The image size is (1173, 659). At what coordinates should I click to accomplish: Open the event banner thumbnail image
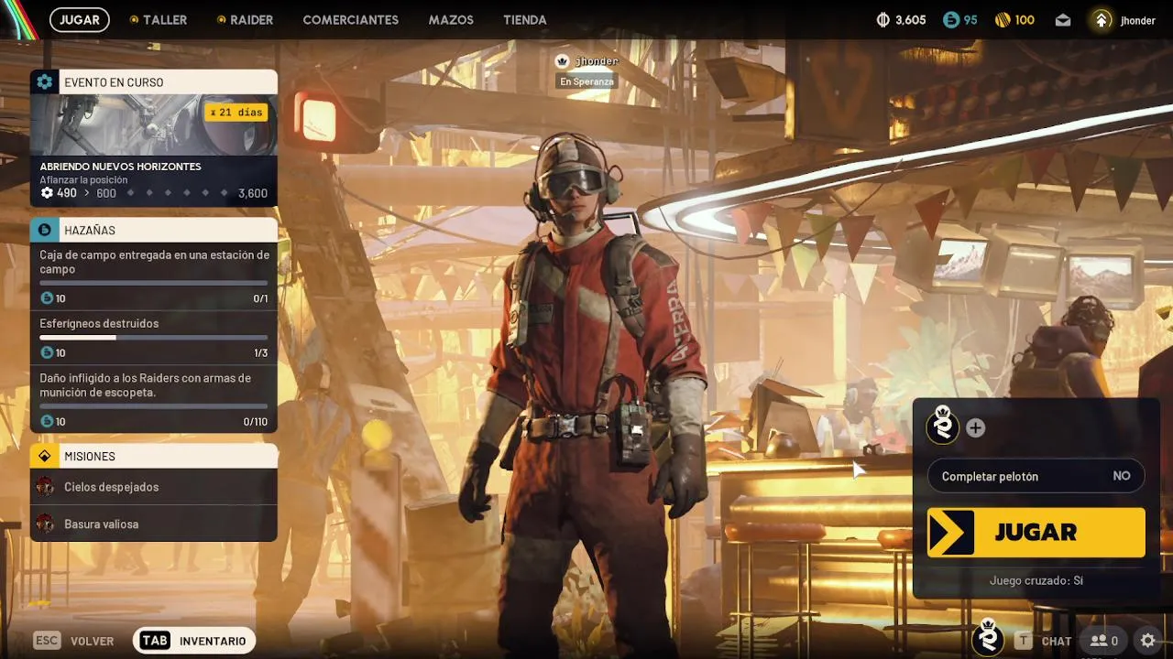coord(154,124)
